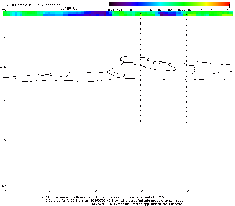The width and height of the screenshot is (235, 206).
Task: Click the 'Times are GMT' note line
Action: pyautogui.click(x=100, y=197)
